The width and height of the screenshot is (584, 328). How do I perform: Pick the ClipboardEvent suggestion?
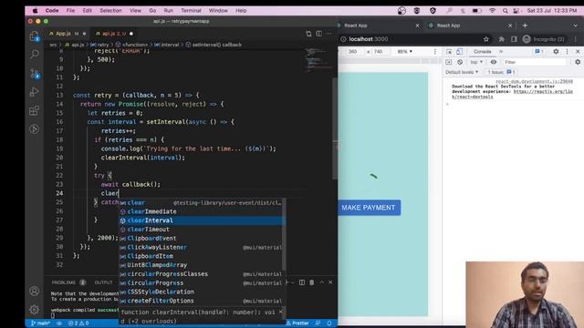click(x=201, y=239)
